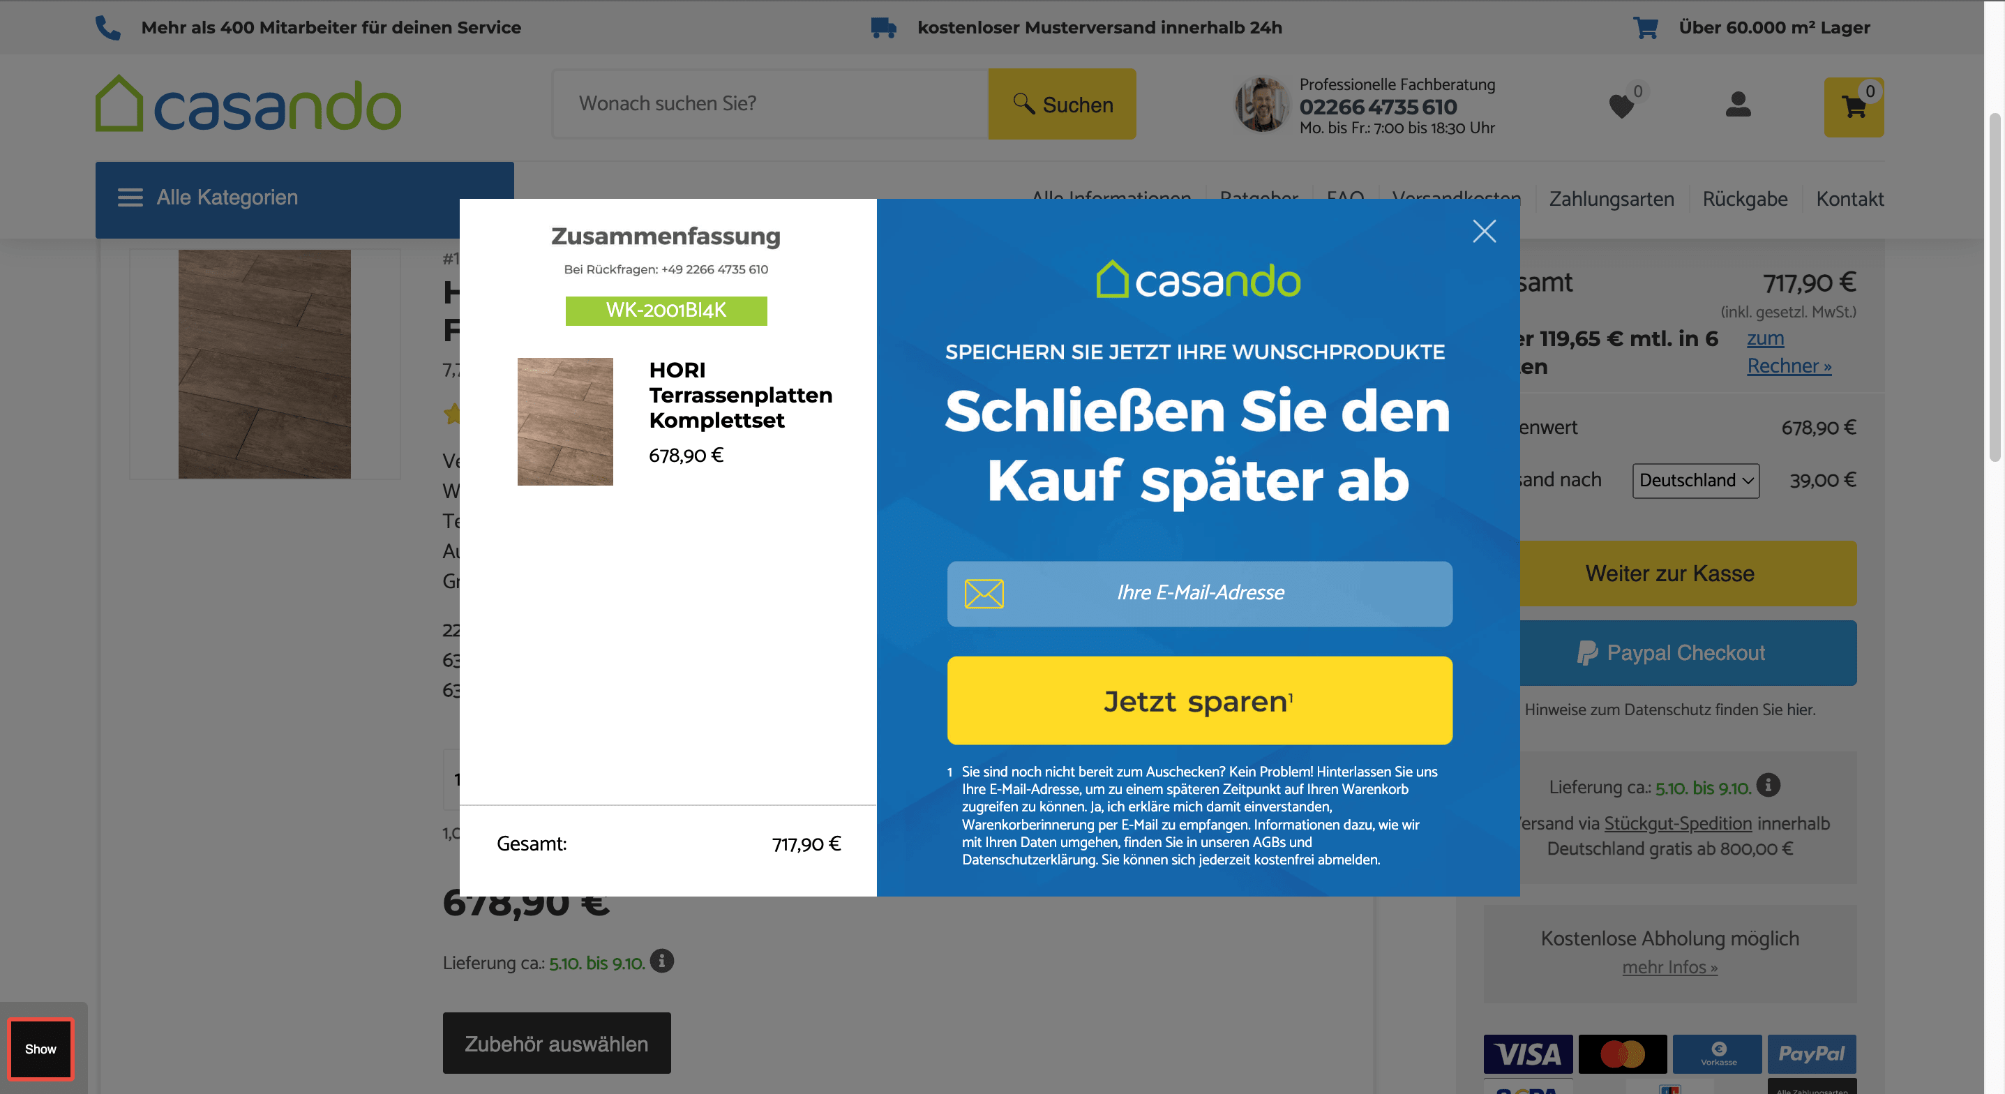The image size is (2005, 1094).
Task: Close the casando popup with the X
Action: click(x=1483, y=231)
